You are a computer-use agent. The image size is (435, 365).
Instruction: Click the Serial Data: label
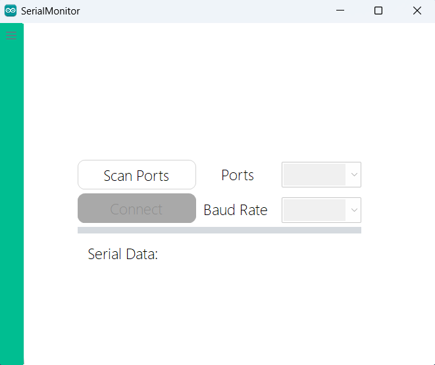pos(123,255)
